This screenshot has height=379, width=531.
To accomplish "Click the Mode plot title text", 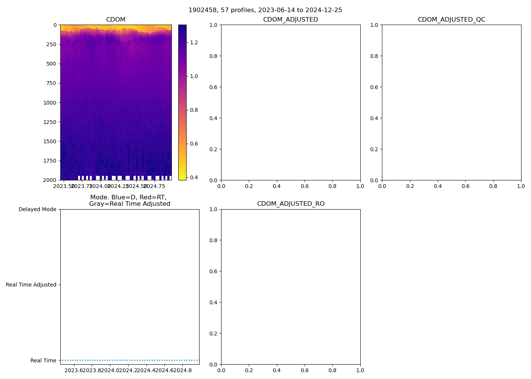I will pos(129,200).
